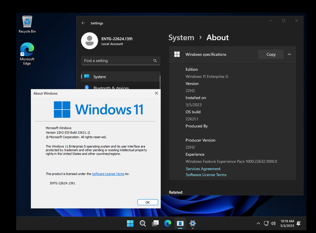Select the Microsoft Edge desktop shortcut
316x233 pixels.
click(27, 54)
